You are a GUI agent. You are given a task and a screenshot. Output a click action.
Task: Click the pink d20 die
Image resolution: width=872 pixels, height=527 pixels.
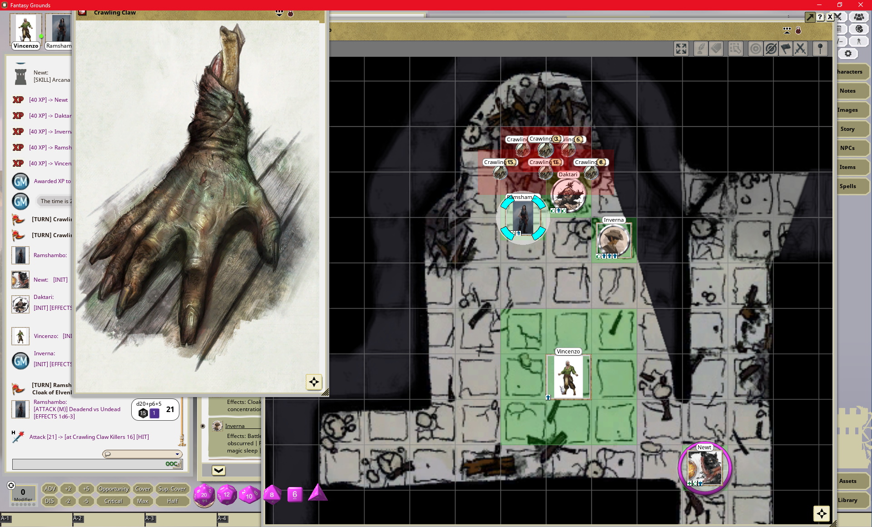pos(204,495)
